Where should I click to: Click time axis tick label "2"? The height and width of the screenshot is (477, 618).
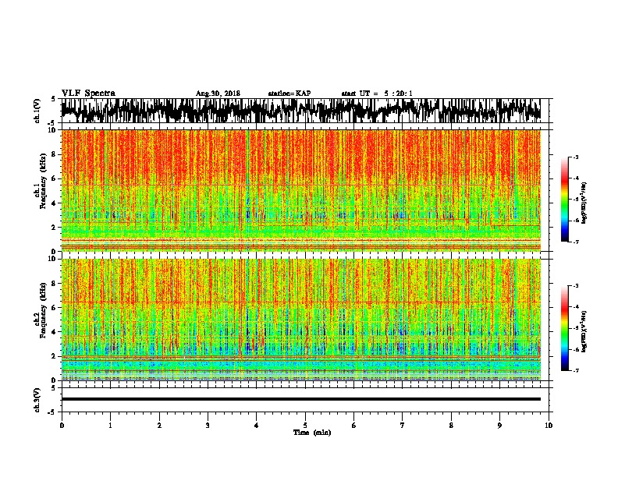coord(159,426)
